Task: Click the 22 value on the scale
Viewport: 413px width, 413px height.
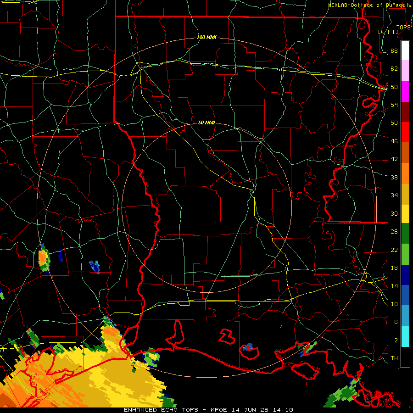Action: [394, 250]
